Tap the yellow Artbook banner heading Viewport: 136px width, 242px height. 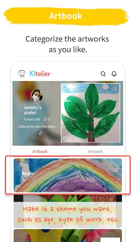pyautogui.click(x=66, y=16)
